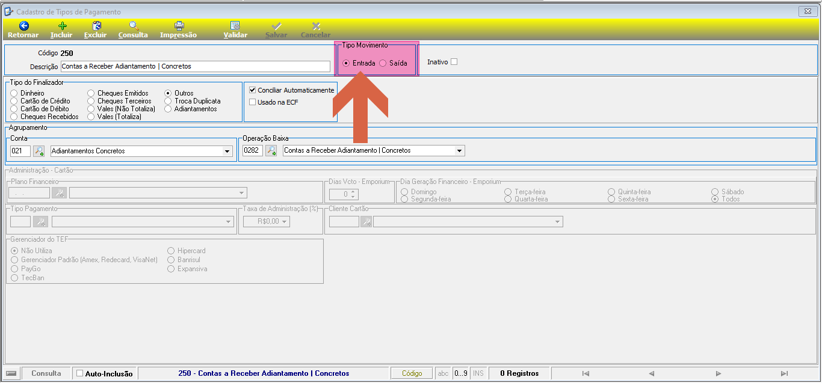Select the Dinheiro finalizer type
The image size is (822, 383).
14,93
